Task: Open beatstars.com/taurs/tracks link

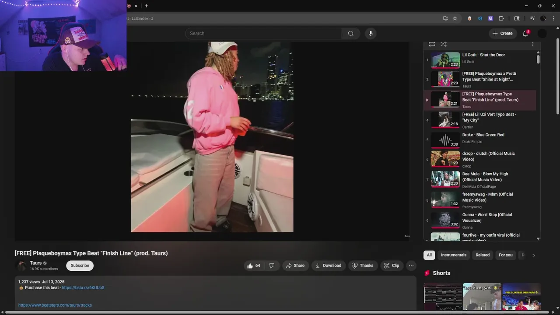Action: [x=55, y=305]
